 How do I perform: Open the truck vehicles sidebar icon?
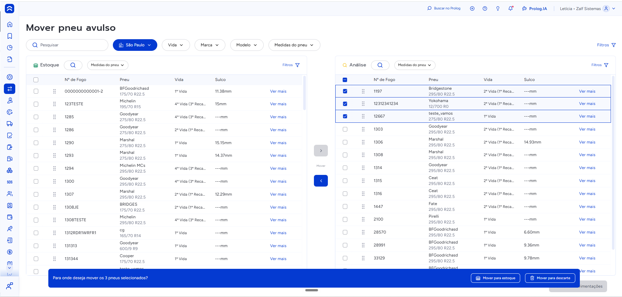[x=10, y=124]
